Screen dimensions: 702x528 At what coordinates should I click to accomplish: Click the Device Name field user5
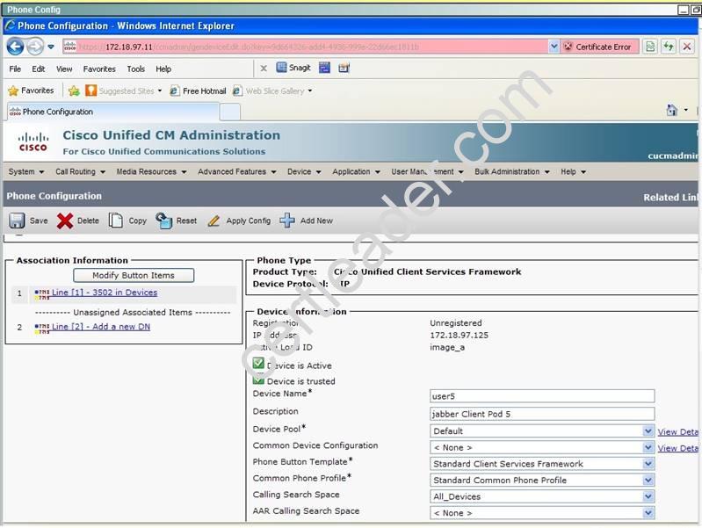[542, 396]
